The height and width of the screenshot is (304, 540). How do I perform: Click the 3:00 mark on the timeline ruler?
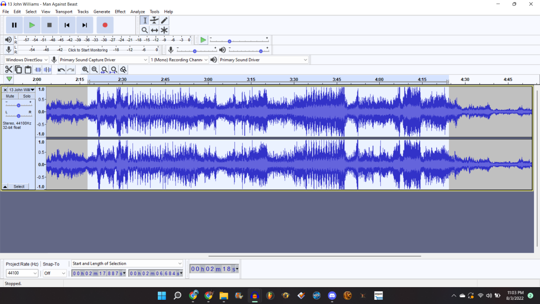pyautogui.click(x=208, y=79)
